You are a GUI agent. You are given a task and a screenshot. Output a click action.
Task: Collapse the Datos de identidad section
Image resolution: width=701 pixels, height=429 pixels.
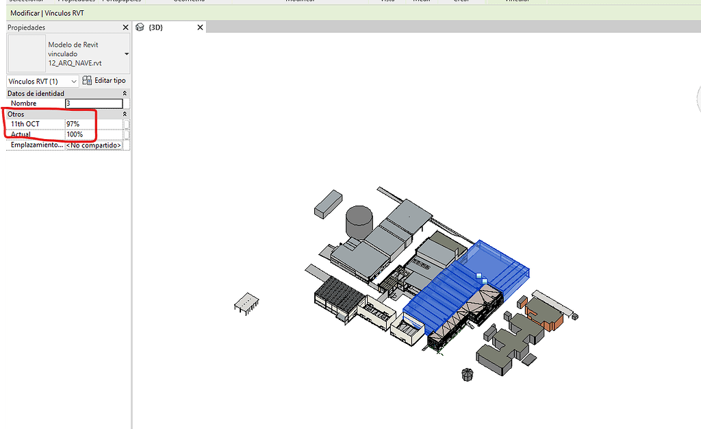125,93
